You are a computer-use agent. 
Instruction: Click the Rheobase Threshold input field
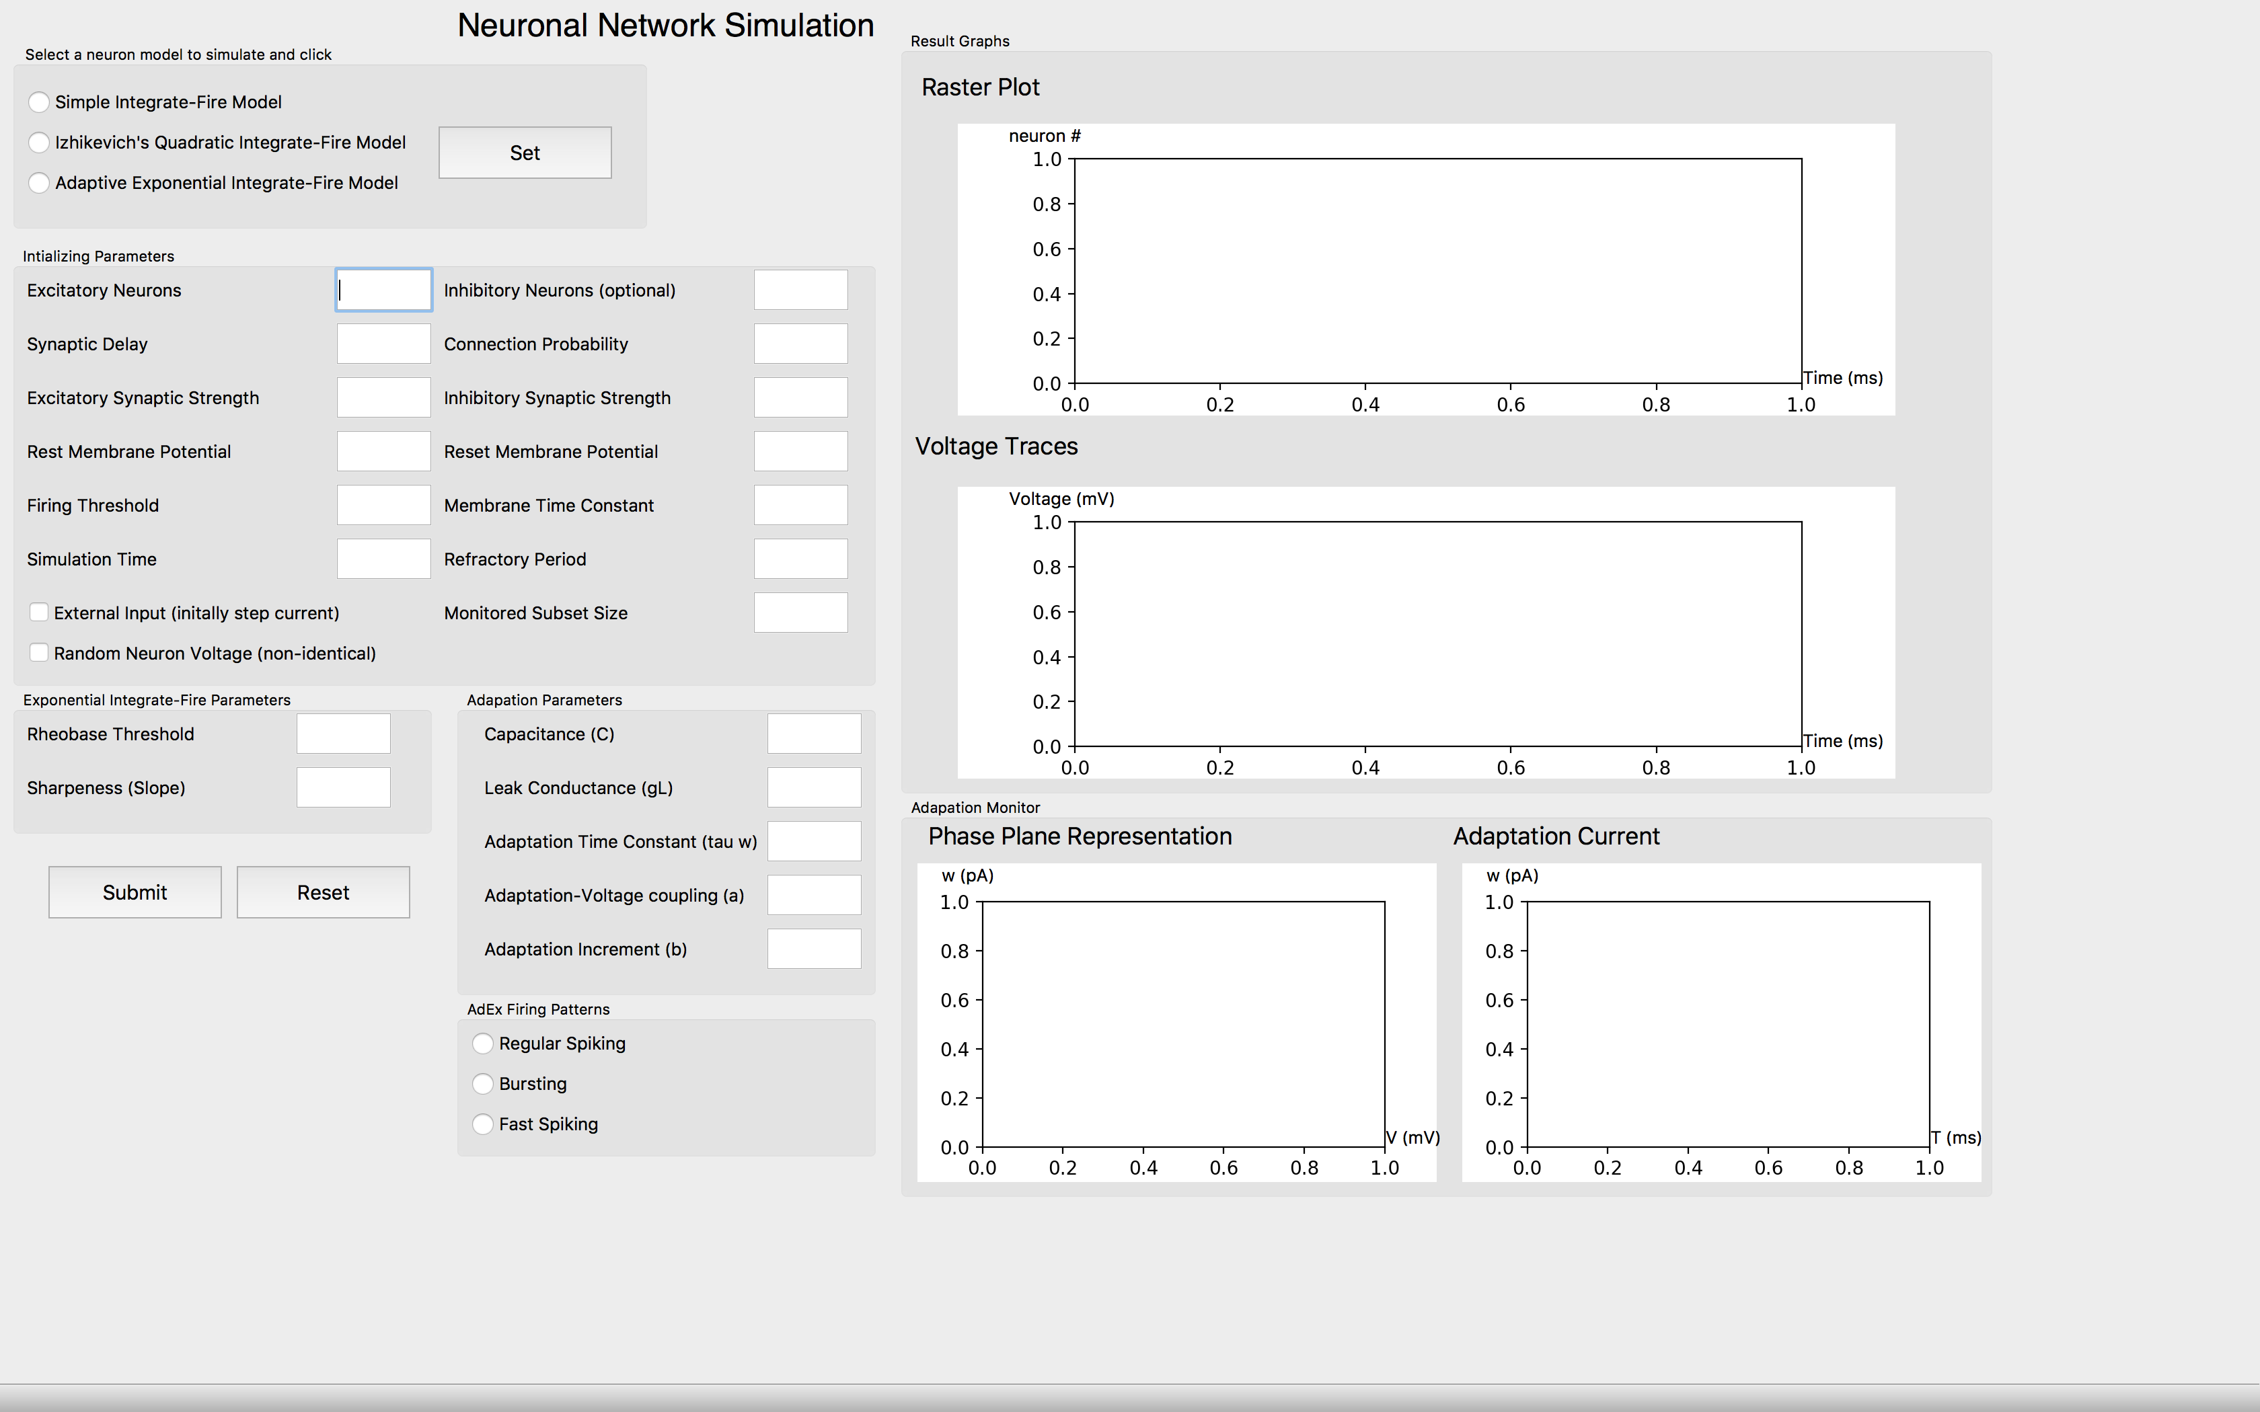coord(344,734)
